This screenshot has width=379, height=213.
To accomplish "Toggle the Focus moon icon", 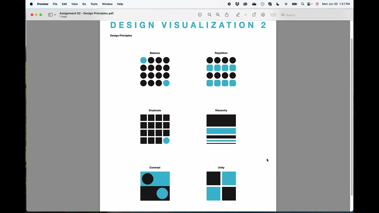I will pos(278,4).
